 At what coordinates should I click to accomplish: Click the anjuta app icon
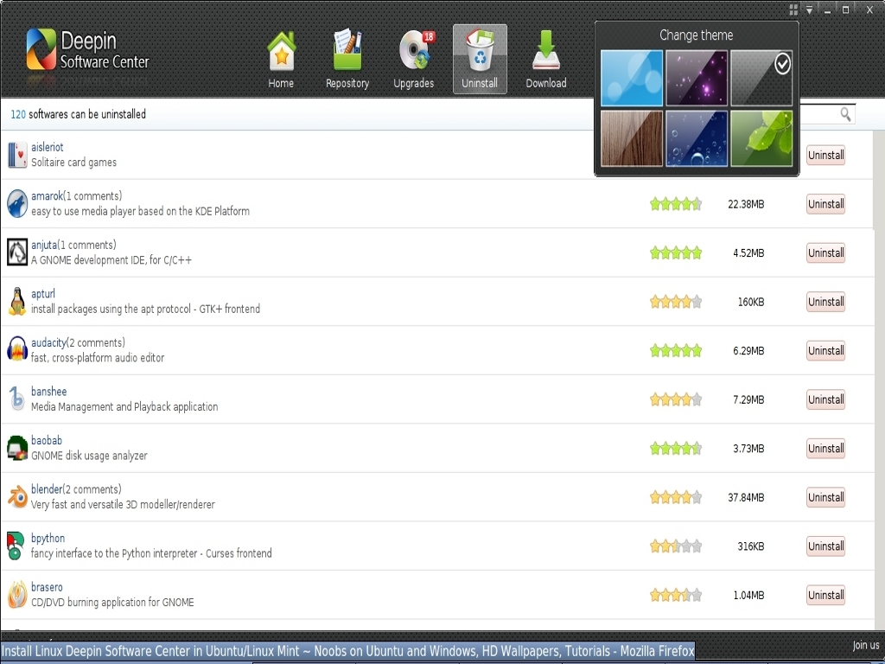pos(17,252)
